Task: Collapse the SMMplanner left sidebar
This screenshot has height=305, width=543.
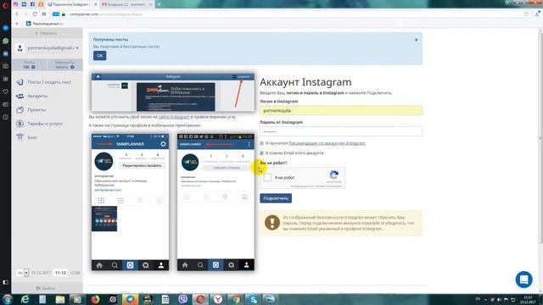Action: click(x=47, y=33)
